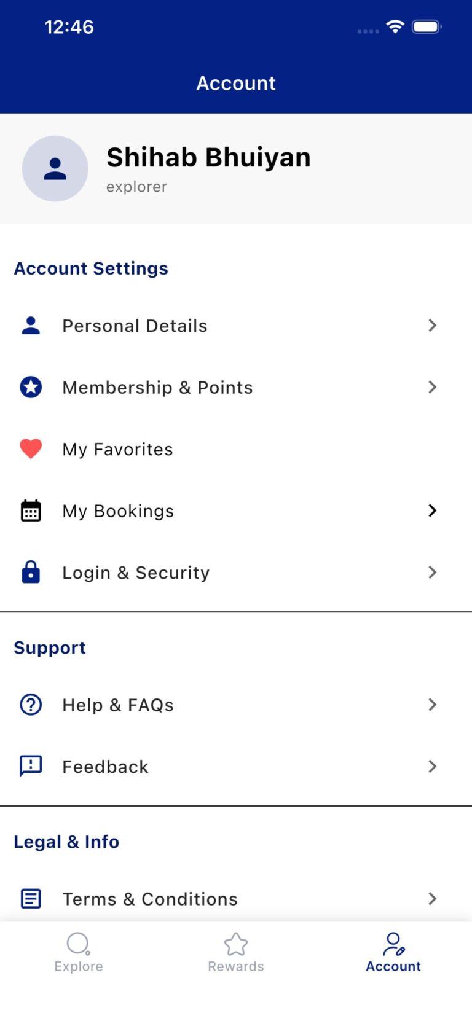Open My Bookings using the right arrow
Image resolution: width=472 pixels, height=1021 pixels.
point(432,510)
